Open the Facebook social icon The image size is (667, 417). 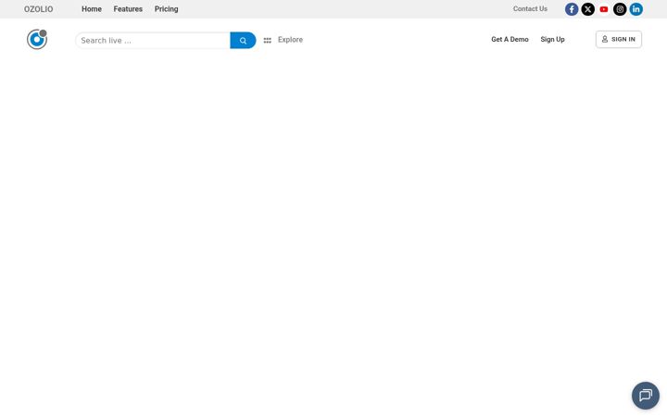tap(572, 9)
